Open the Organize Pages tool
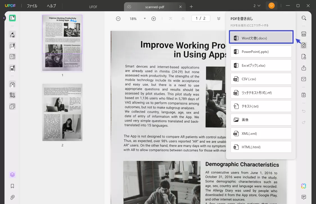Image resolution: width=316 pixels, height=204 pixels. coord(12,85)
